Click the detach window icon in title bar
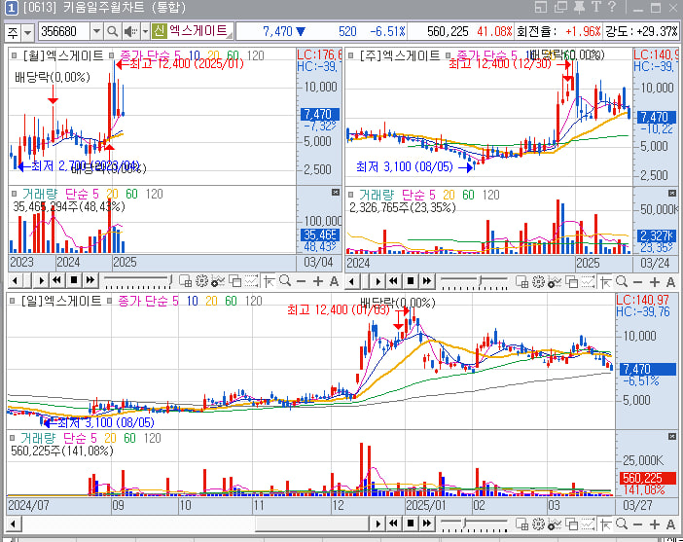683x542 pixels. (x=560, y=7)
